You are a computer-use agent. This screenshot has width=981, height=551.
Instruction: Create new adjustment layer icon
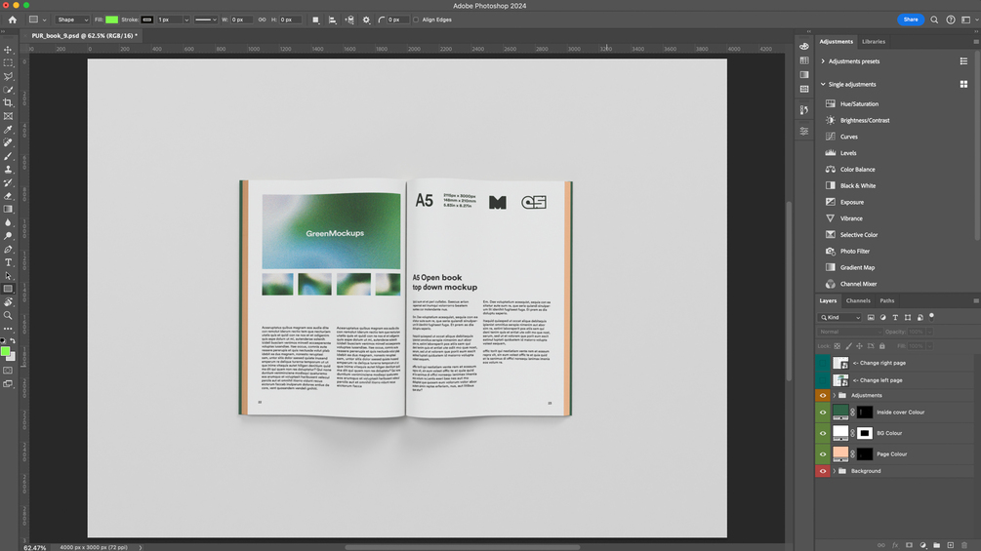[922, 545]
